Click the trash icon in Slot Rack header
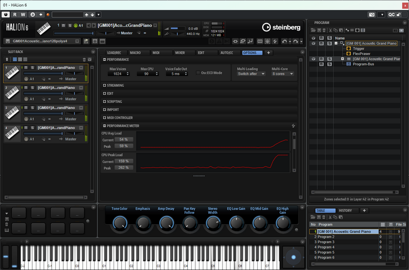The height and width of the screenshot is (270, 409). 84,59
